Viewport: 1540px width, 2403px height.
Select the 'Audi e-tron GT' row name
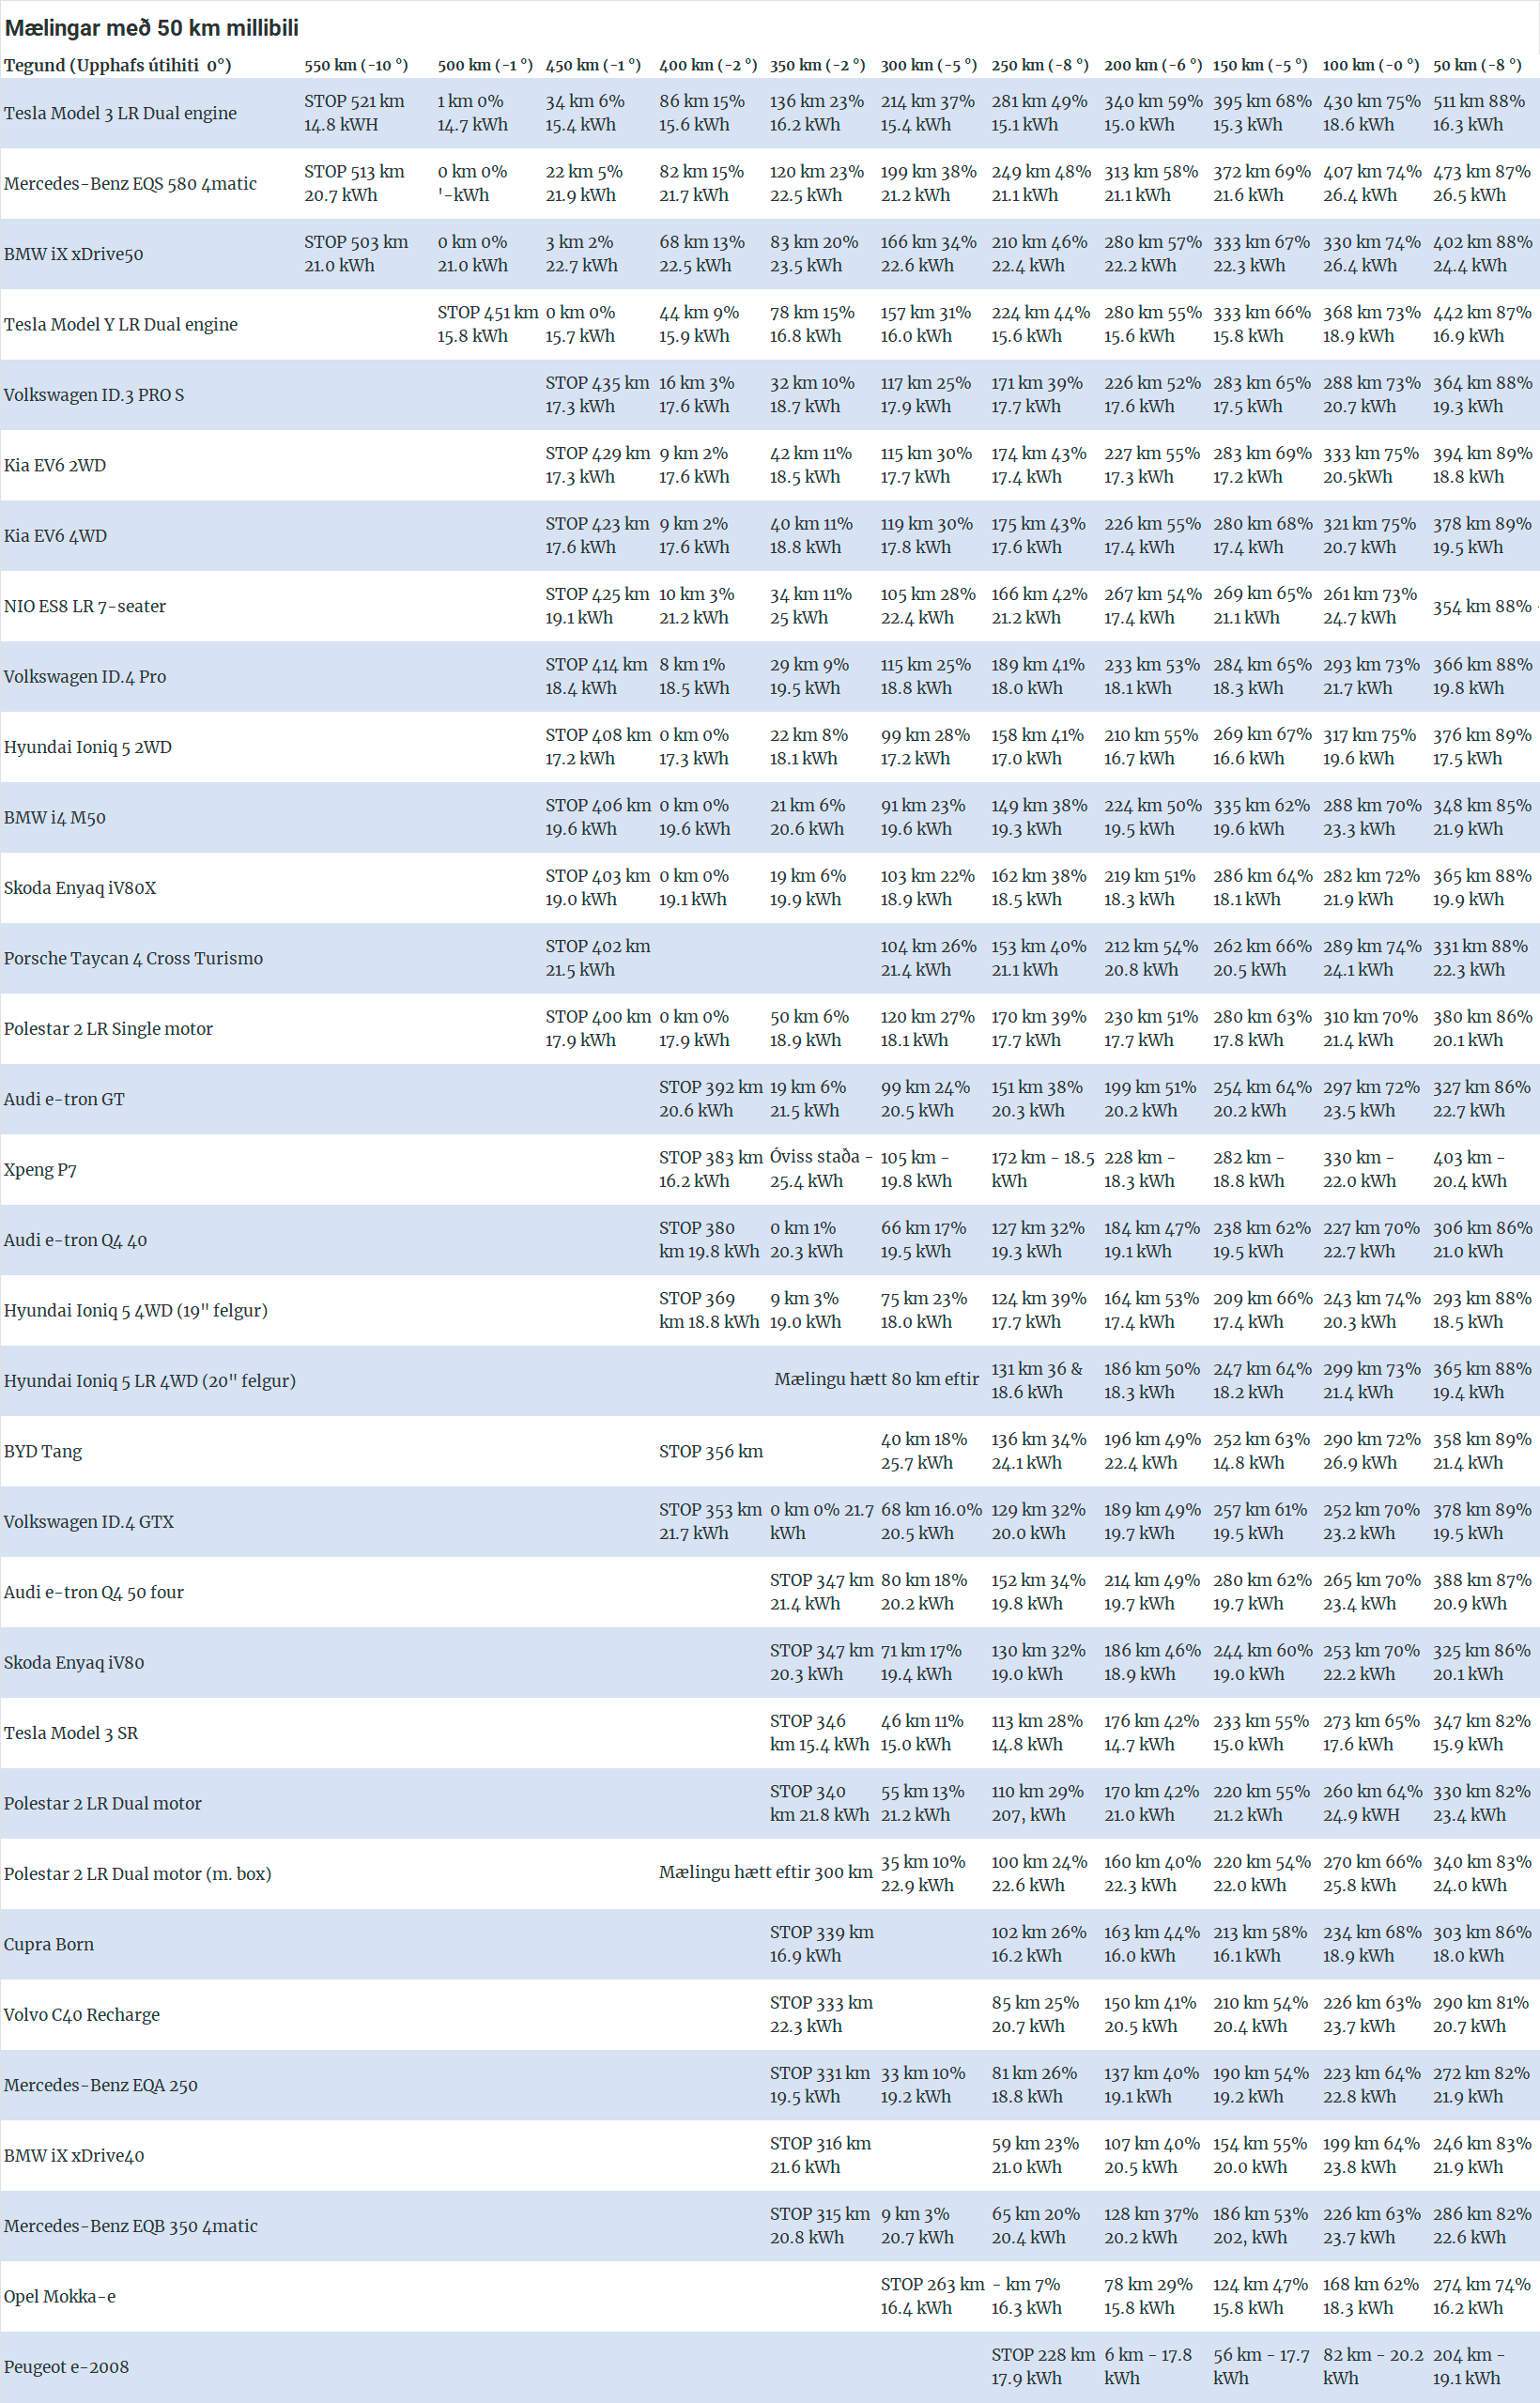65,1099
